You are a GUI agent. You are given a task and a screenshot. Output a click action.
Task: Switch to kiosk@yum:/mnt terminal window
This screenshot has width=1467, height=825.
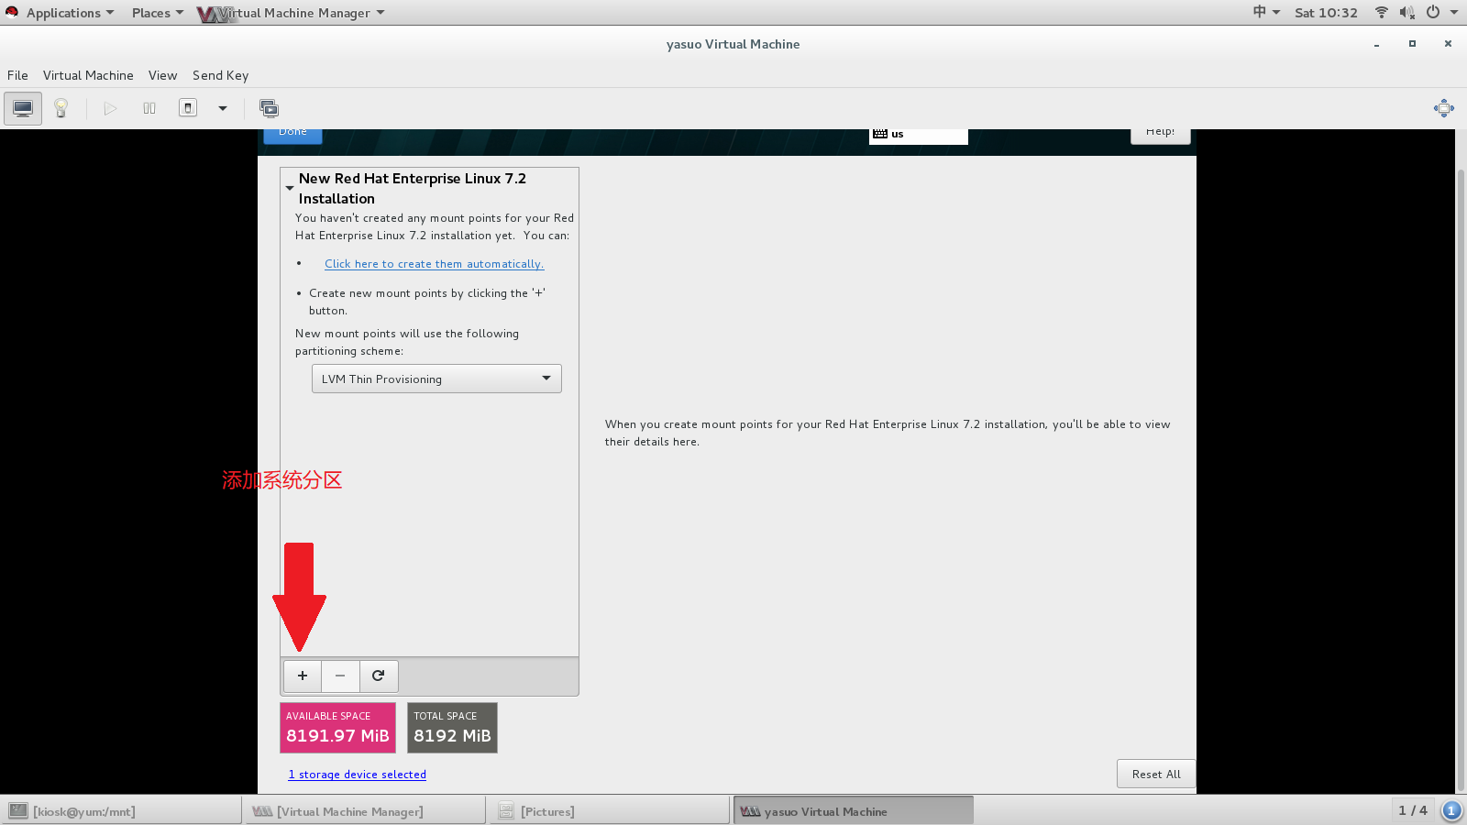121,811
